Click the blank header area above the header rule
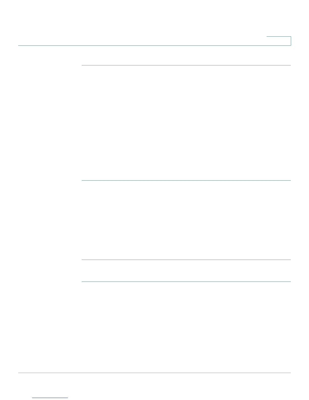This screenshot has width=309, height=400. pos(141,23)
